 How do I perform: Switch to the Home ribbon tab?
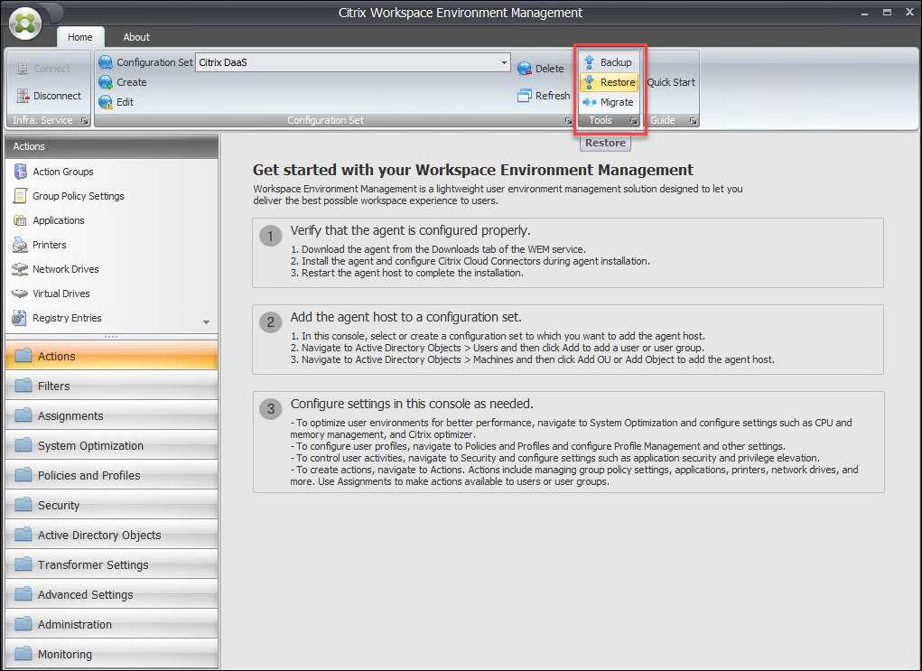coord(80,37)
